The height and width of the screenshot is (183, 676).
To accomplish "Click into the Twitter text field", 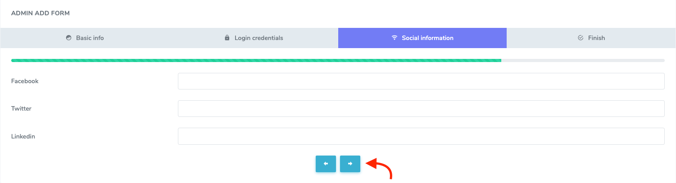I will pos(421,108).
